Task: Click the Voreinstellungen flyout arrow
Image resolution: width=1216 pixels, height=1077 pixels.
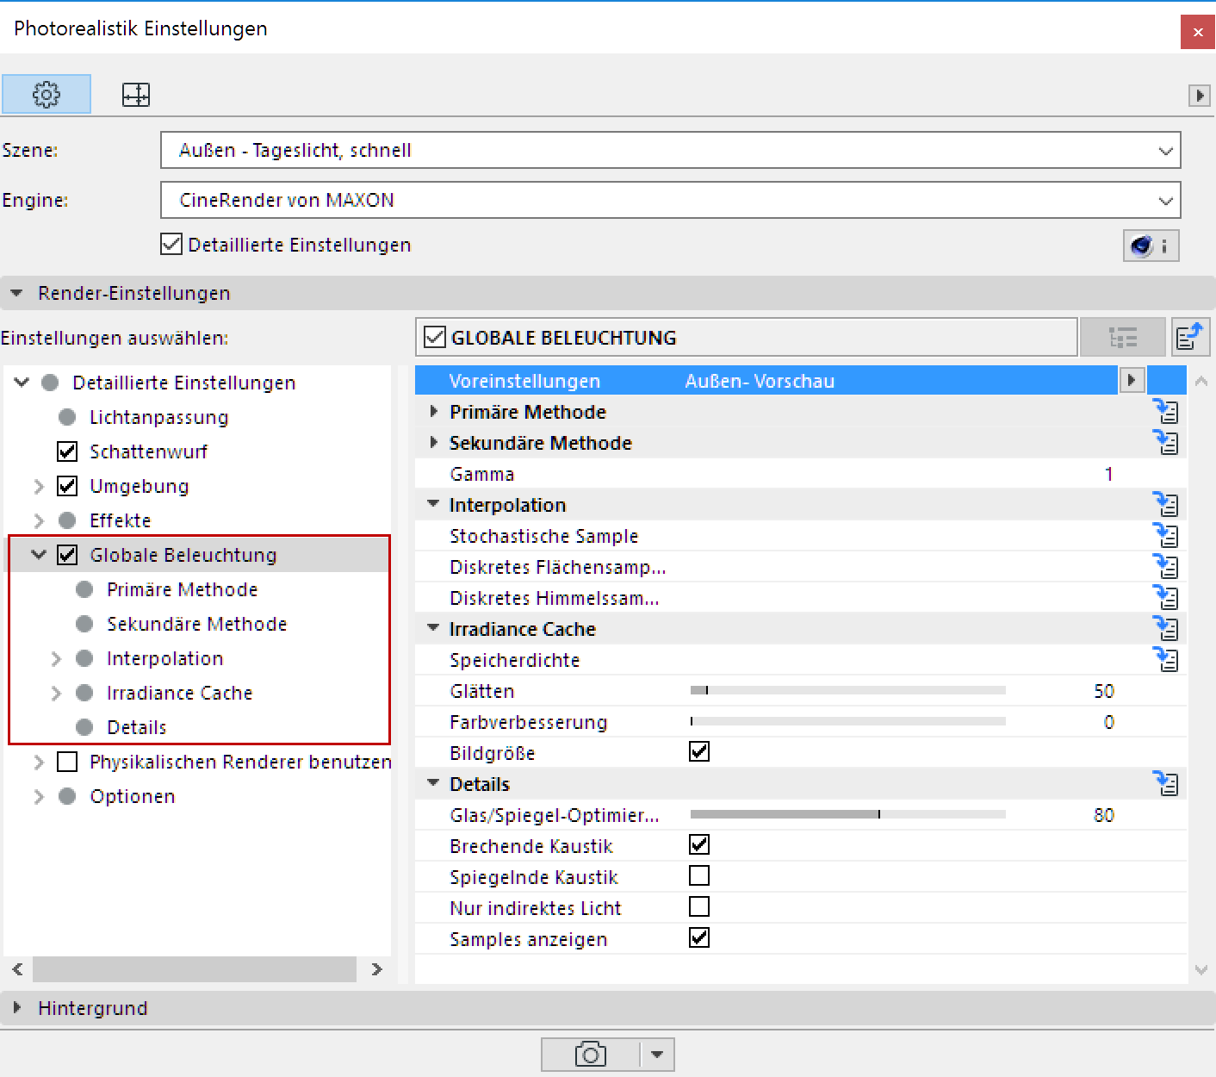Action: pyautogui.click(x=1132, y=380)
